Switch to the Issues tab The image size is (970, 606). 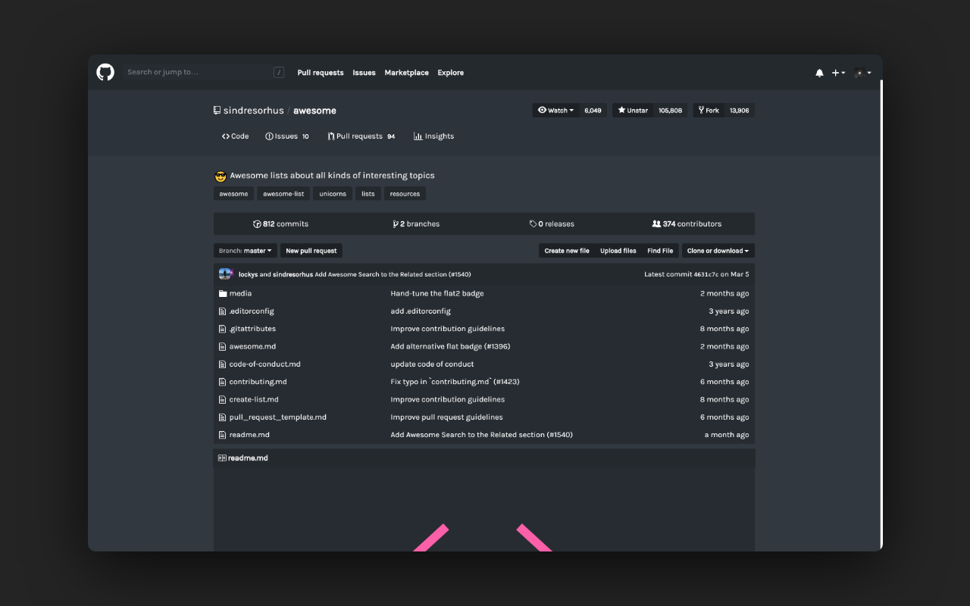point(287,136)
